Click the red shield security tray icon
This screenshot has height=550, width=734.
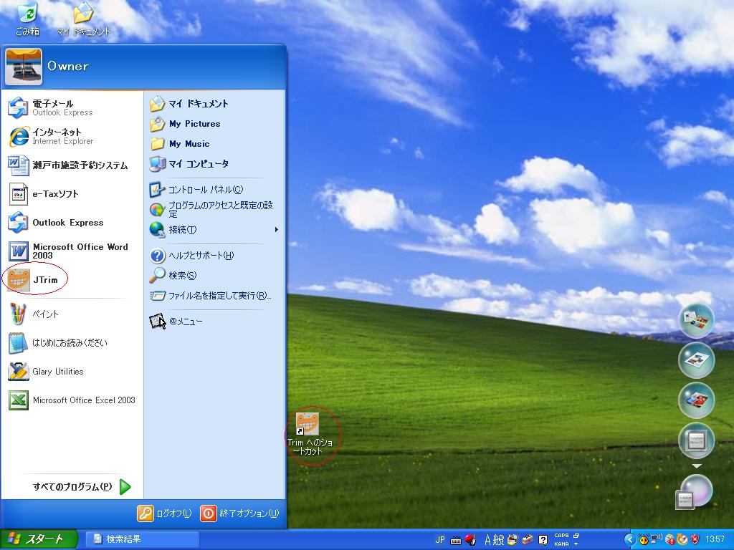695,540
